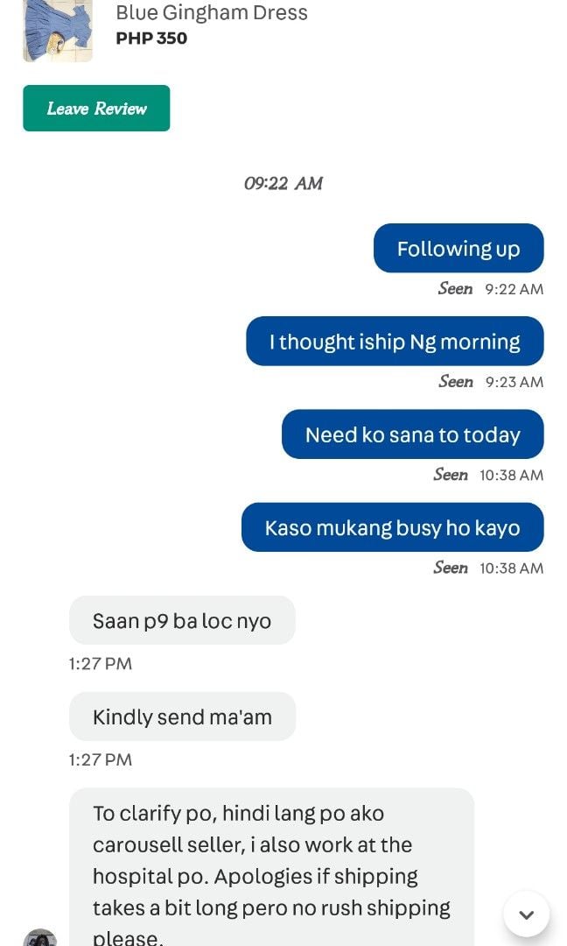This screenshot has width=567, height=946.
Task: Tap the scroll-to-bottom chevron button
Action: 526,914
